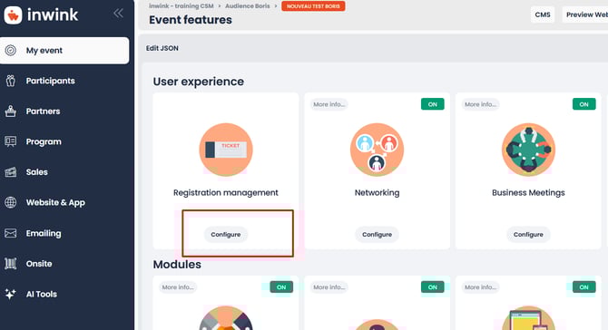Click the Networking card label

[377, 193]
